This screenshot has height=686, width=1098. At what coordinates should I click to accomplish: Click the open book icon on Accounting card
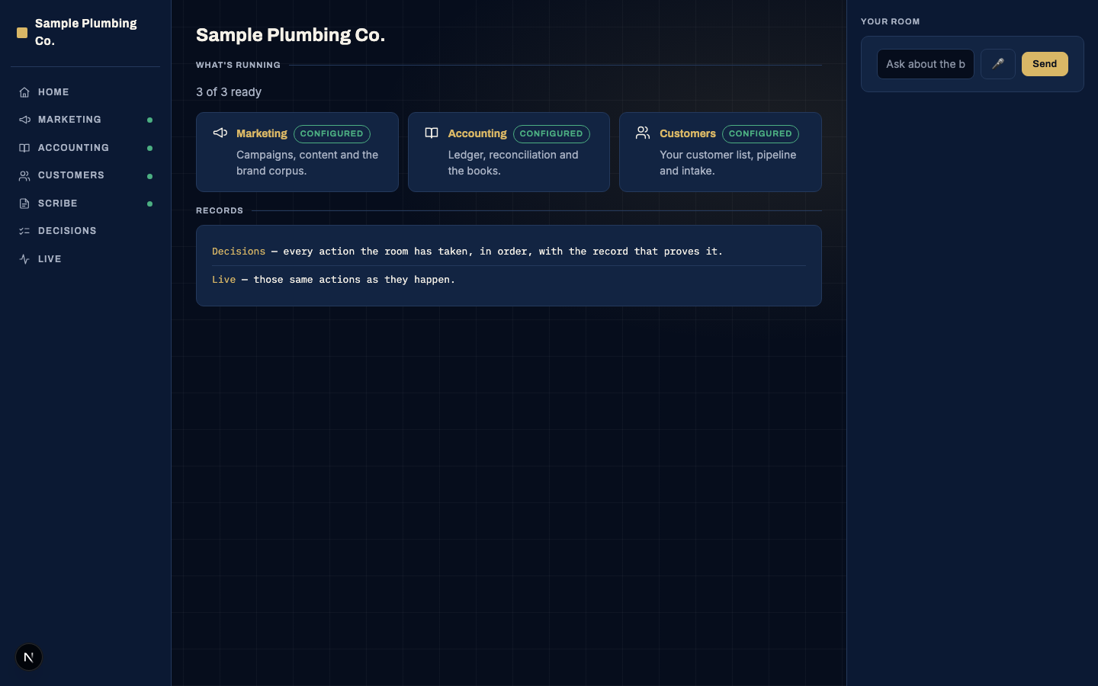point(432,133)
